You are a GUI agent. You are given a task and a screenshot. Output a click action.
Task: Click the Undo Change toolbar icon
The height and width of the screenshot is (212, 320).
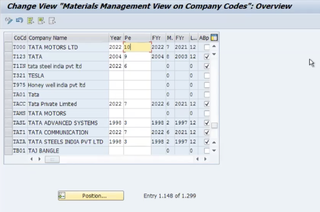click(20, 20)
